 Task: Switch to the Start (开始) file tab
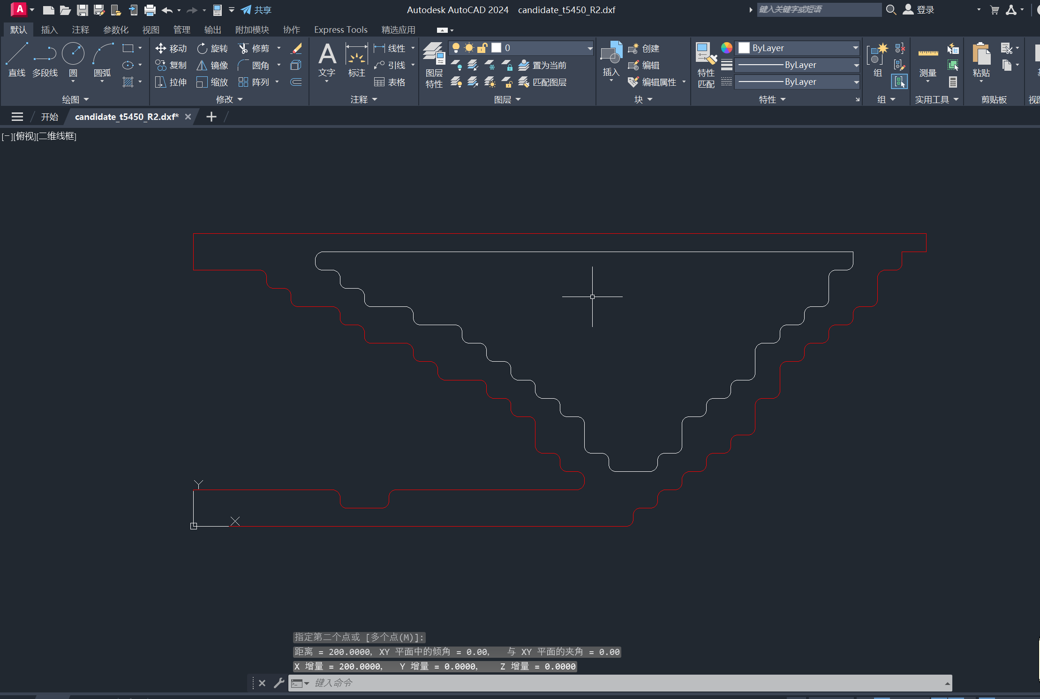coord(50,117)
